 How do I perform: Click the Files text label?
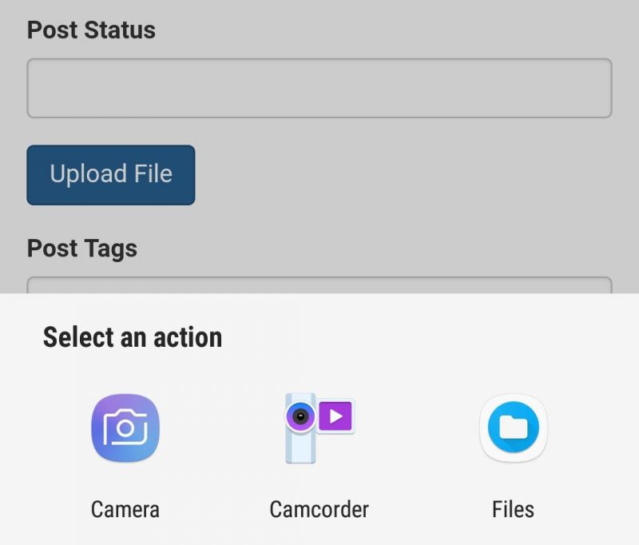[x=513, y=510]
